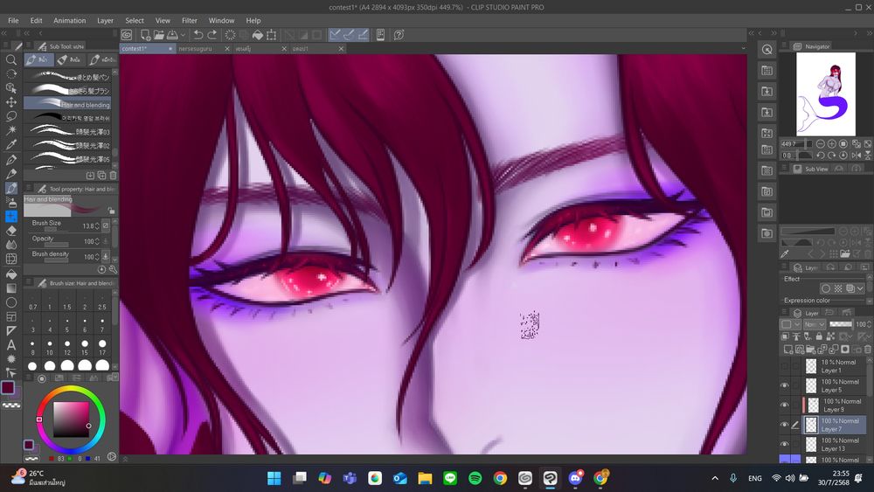Toggle tool property lock icon
The height and width of the screenshot is (492, 874).
[x=112, y=211]
